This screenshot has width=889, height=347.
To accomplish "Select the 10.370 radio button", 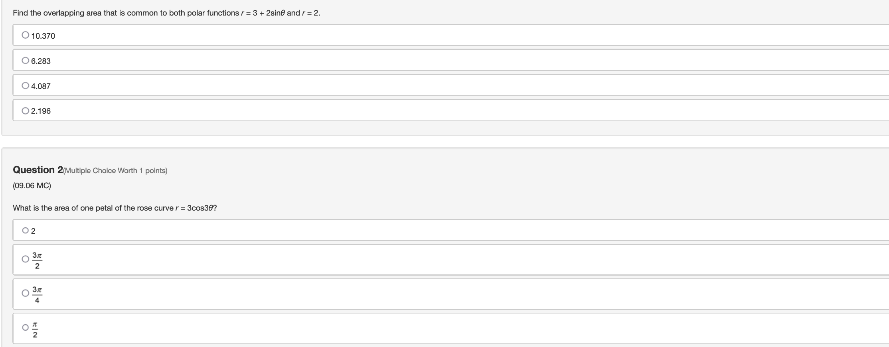I will [26, 35].
